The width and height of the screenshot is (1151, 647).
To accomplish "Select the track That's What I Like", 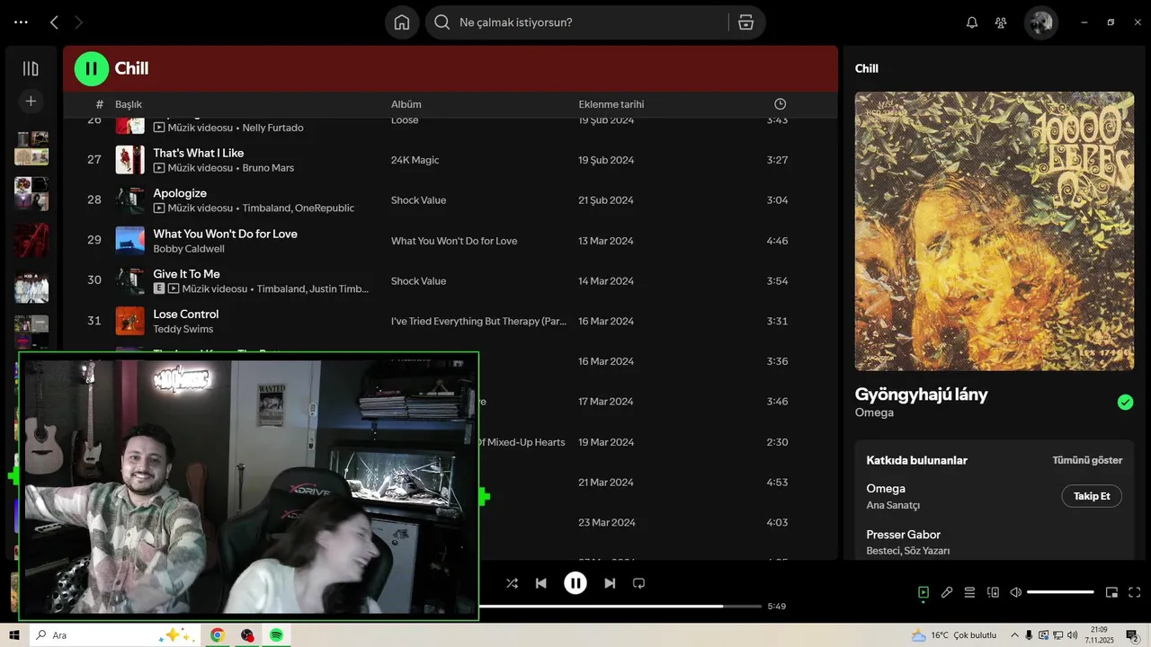I will pos(199,153).
